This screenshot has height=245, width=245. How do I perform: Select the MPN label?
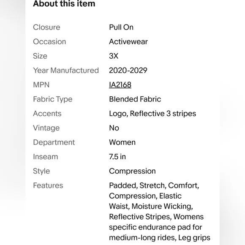41,85
